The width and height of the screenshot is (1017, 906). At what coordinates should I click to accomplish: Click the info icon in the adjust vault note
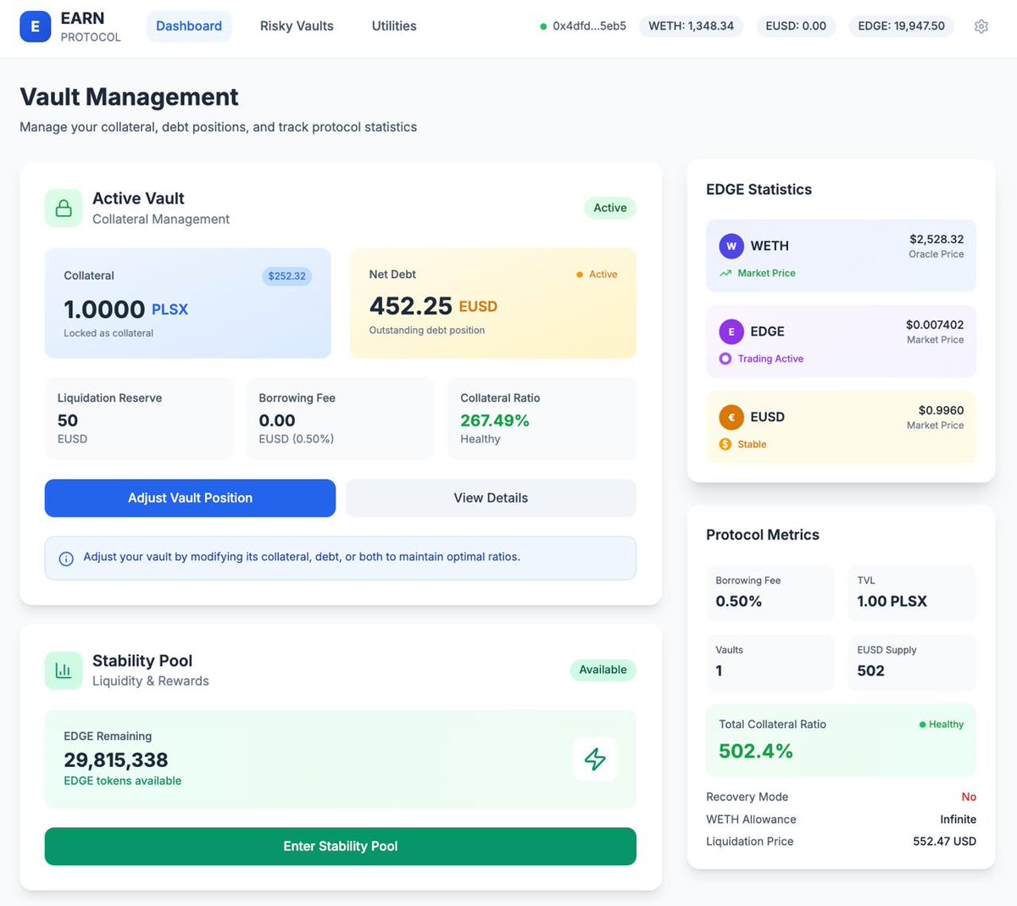pos(66,559)
